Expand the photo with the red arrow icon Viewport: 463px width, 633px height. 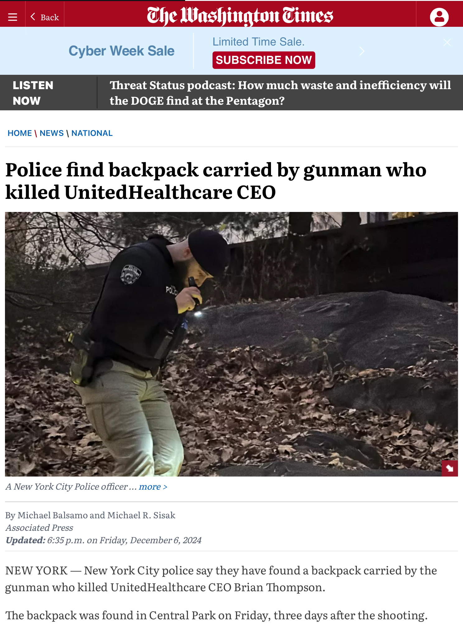[x=450, y=468]
